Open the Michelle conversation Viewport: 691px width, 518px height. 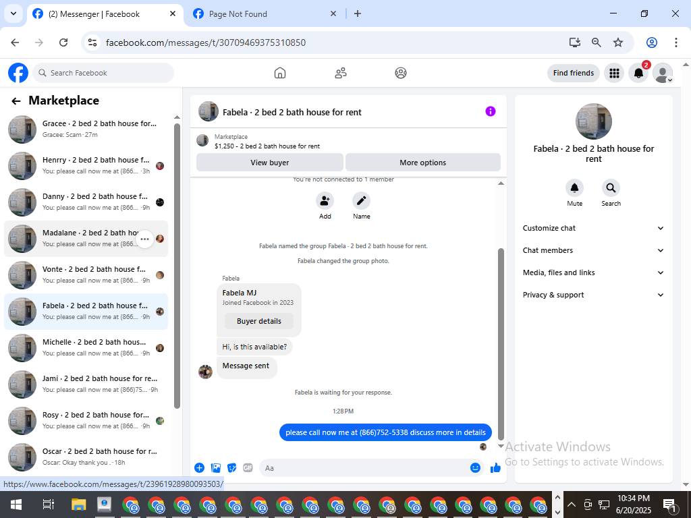click(x=86, y=348)
